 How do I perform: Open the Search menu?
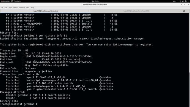[15, 8]
